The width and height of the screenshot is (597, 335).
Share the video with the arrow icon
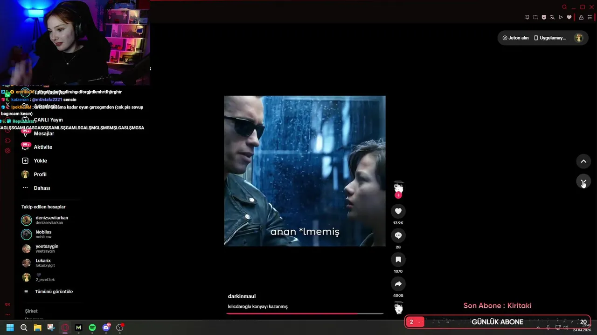pyautogui.click(x=398, y=284)
